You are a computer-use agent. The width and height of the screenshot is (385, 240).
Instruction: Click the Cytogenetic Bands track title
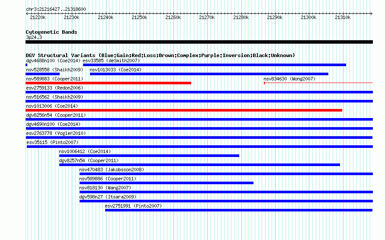coord(51,32)
